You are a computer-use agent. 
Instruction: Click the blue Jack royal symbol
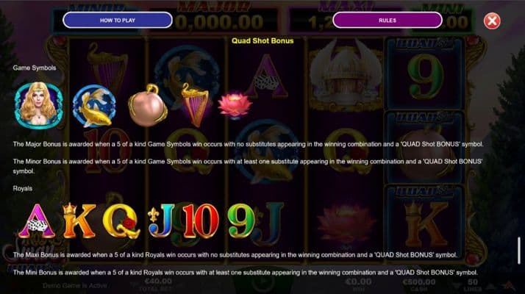tap(162, 221)
